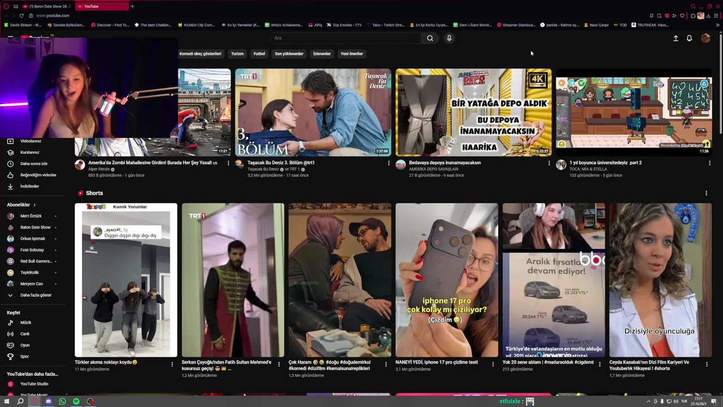This screenshot has height=407, width=723.
Task: Open the Meryem Can subscription
Action: (x=31, y=284)
